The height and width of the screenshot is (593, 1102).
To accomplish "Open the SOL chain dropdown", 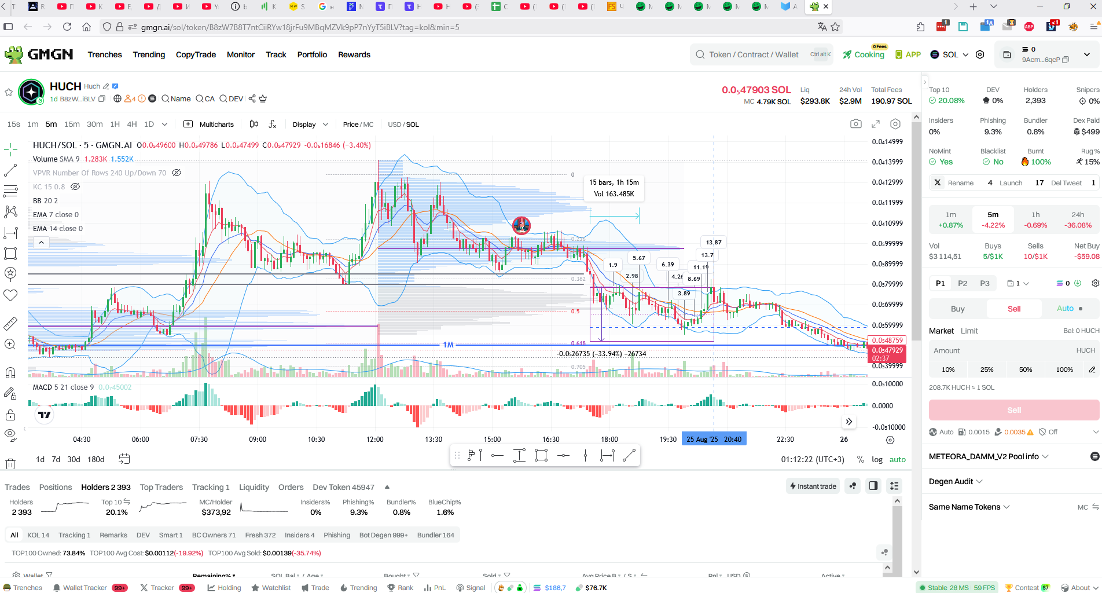I will [x=949, y=54].
